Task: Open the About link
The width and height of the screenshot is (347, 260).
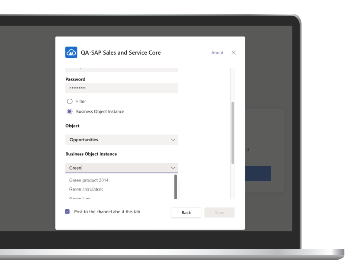Action: point(217,52)
